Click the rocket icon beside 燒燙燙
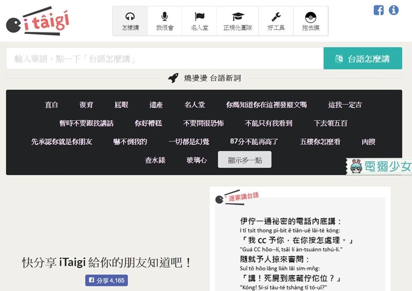Viewport: 412px width, 291px height. tap(174, 78)
